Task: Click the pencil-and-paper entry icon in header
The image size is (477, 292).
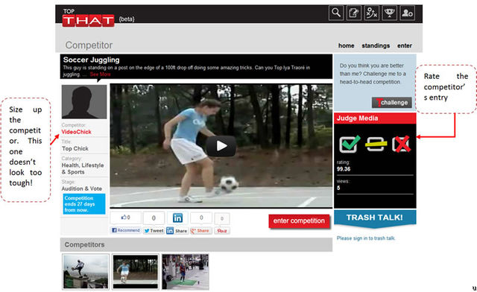Action: [354, 13]
